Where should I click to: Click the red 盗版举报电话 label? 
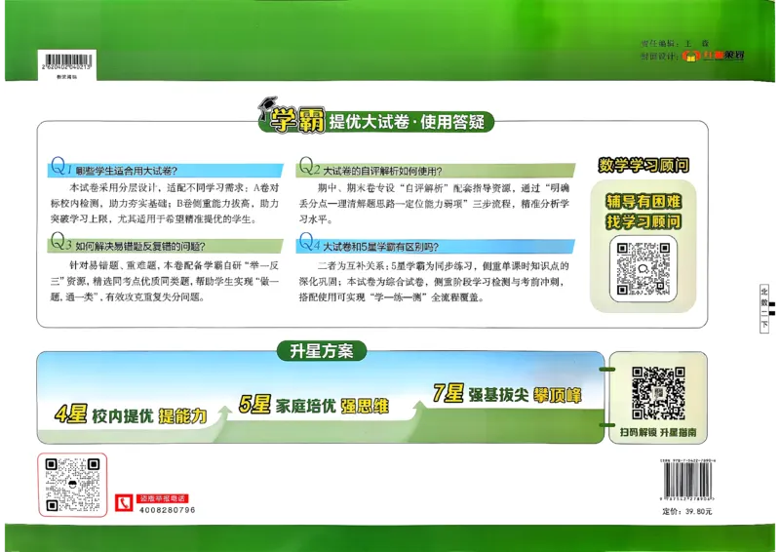(x=163, y=498)
